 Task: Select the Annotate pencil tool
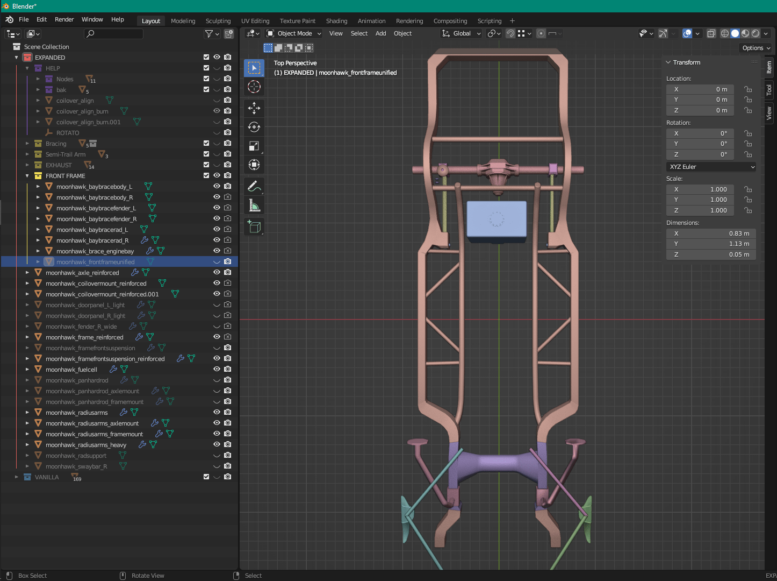(x=254, y=187)
